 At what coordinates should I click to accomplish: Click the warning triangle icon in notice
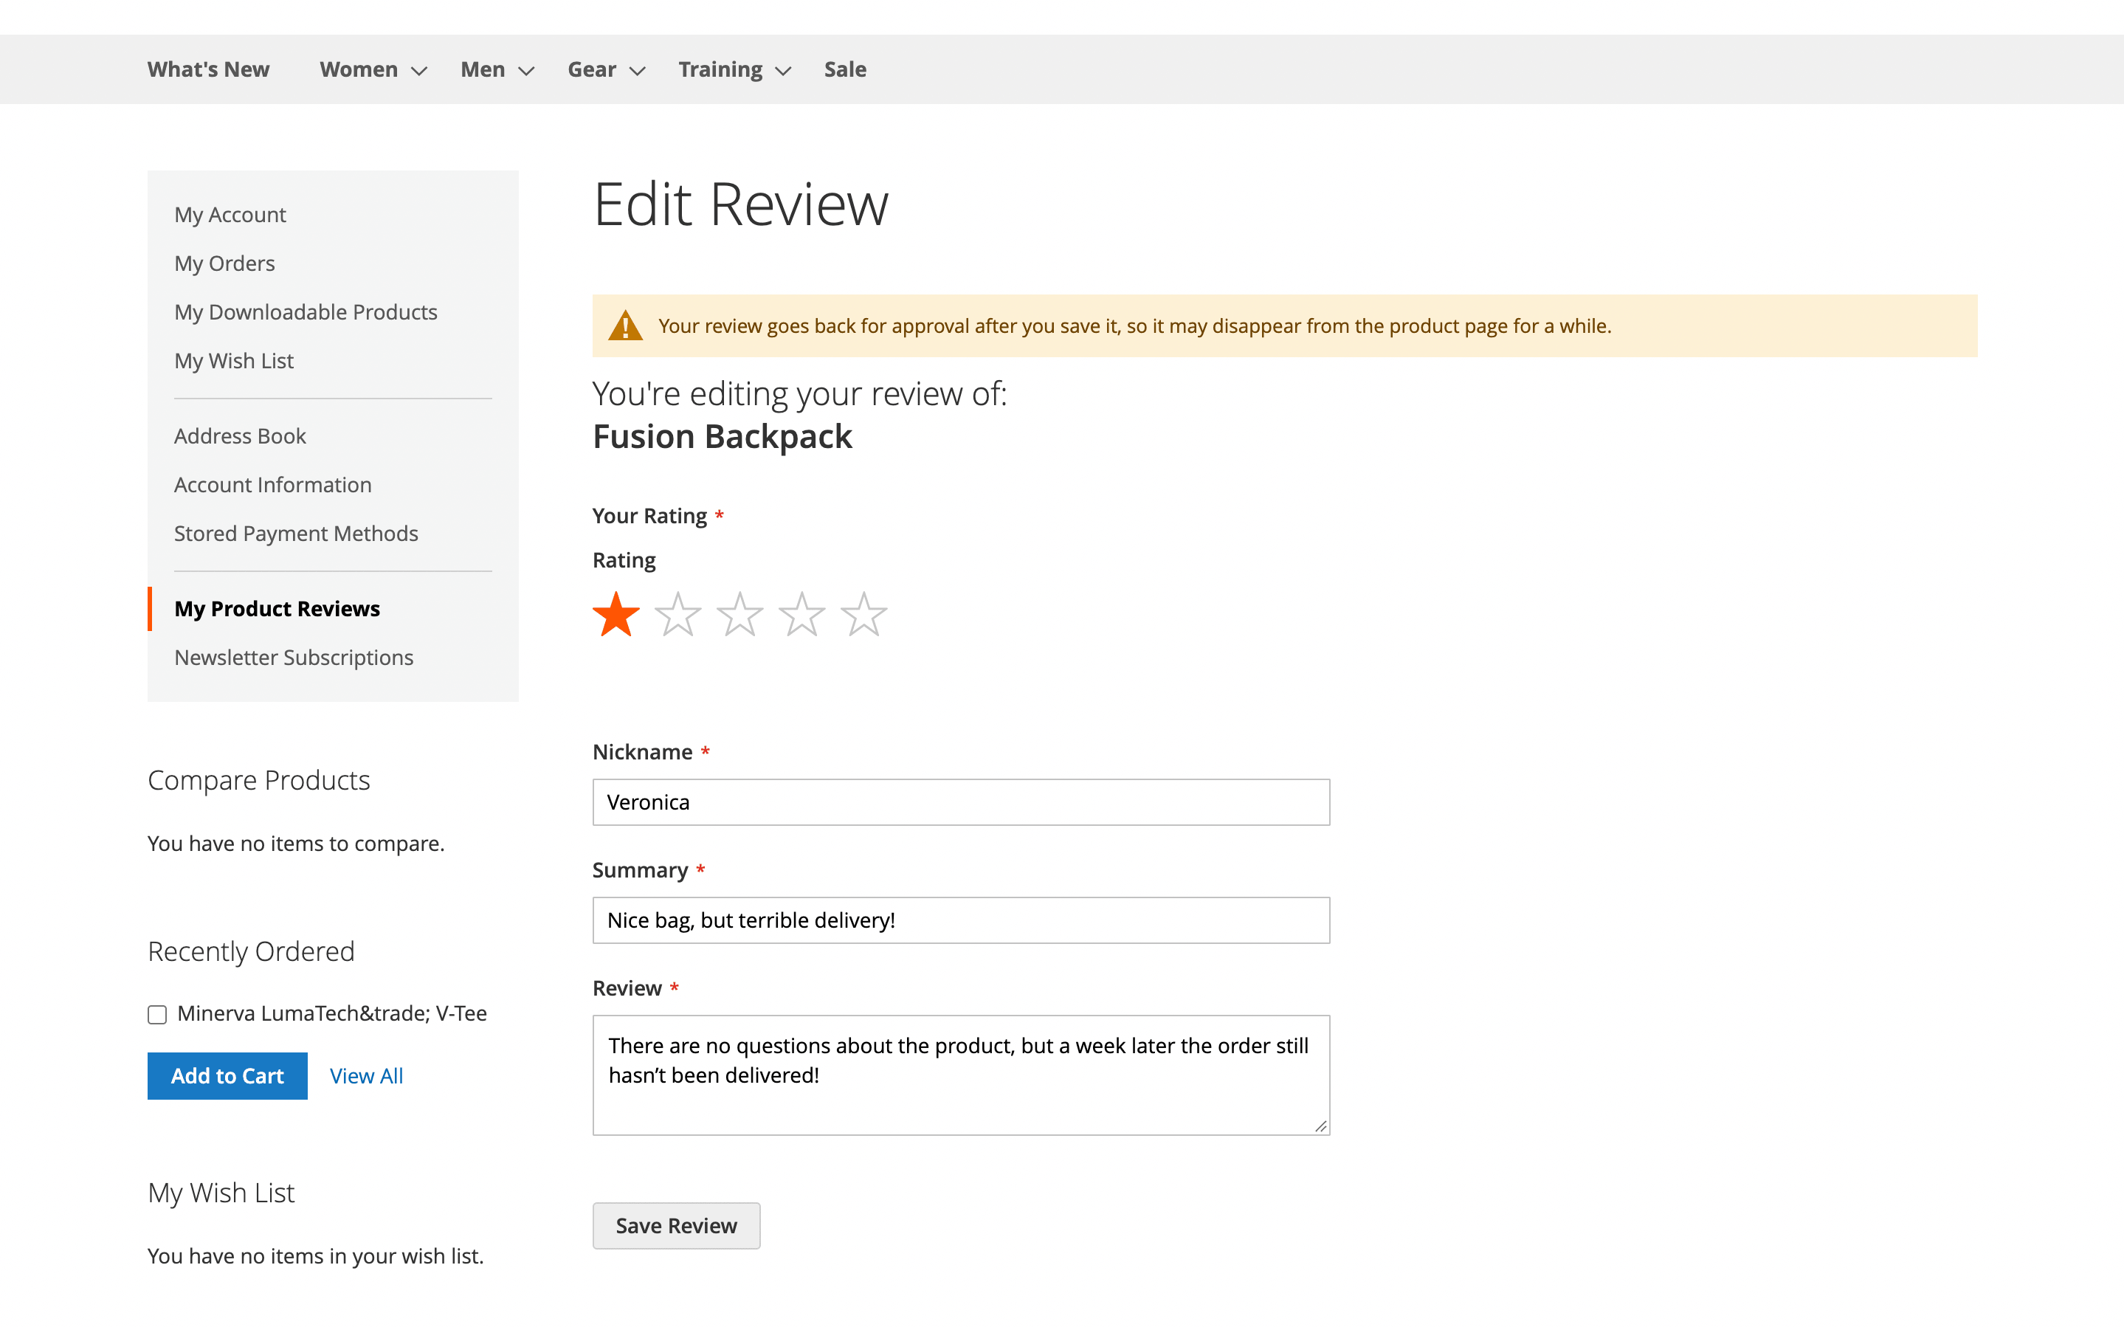(x=626, y=325)
